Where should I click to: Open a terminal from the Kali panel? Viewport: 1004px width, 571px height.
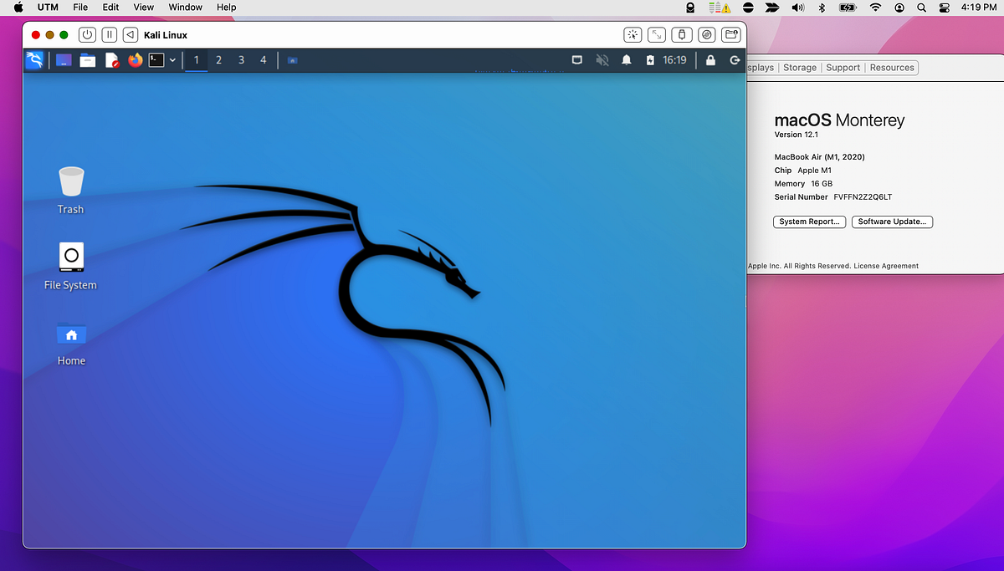157,59
